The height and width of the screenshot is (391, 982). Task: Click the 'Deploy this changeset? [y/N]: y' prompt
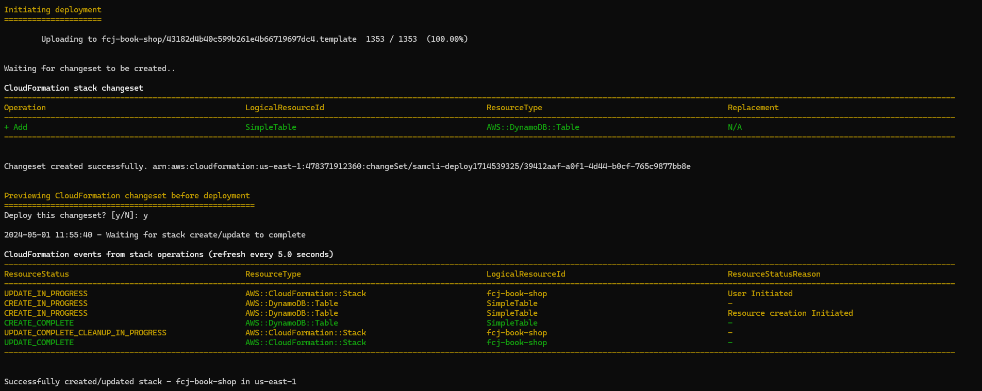point(76,215)
